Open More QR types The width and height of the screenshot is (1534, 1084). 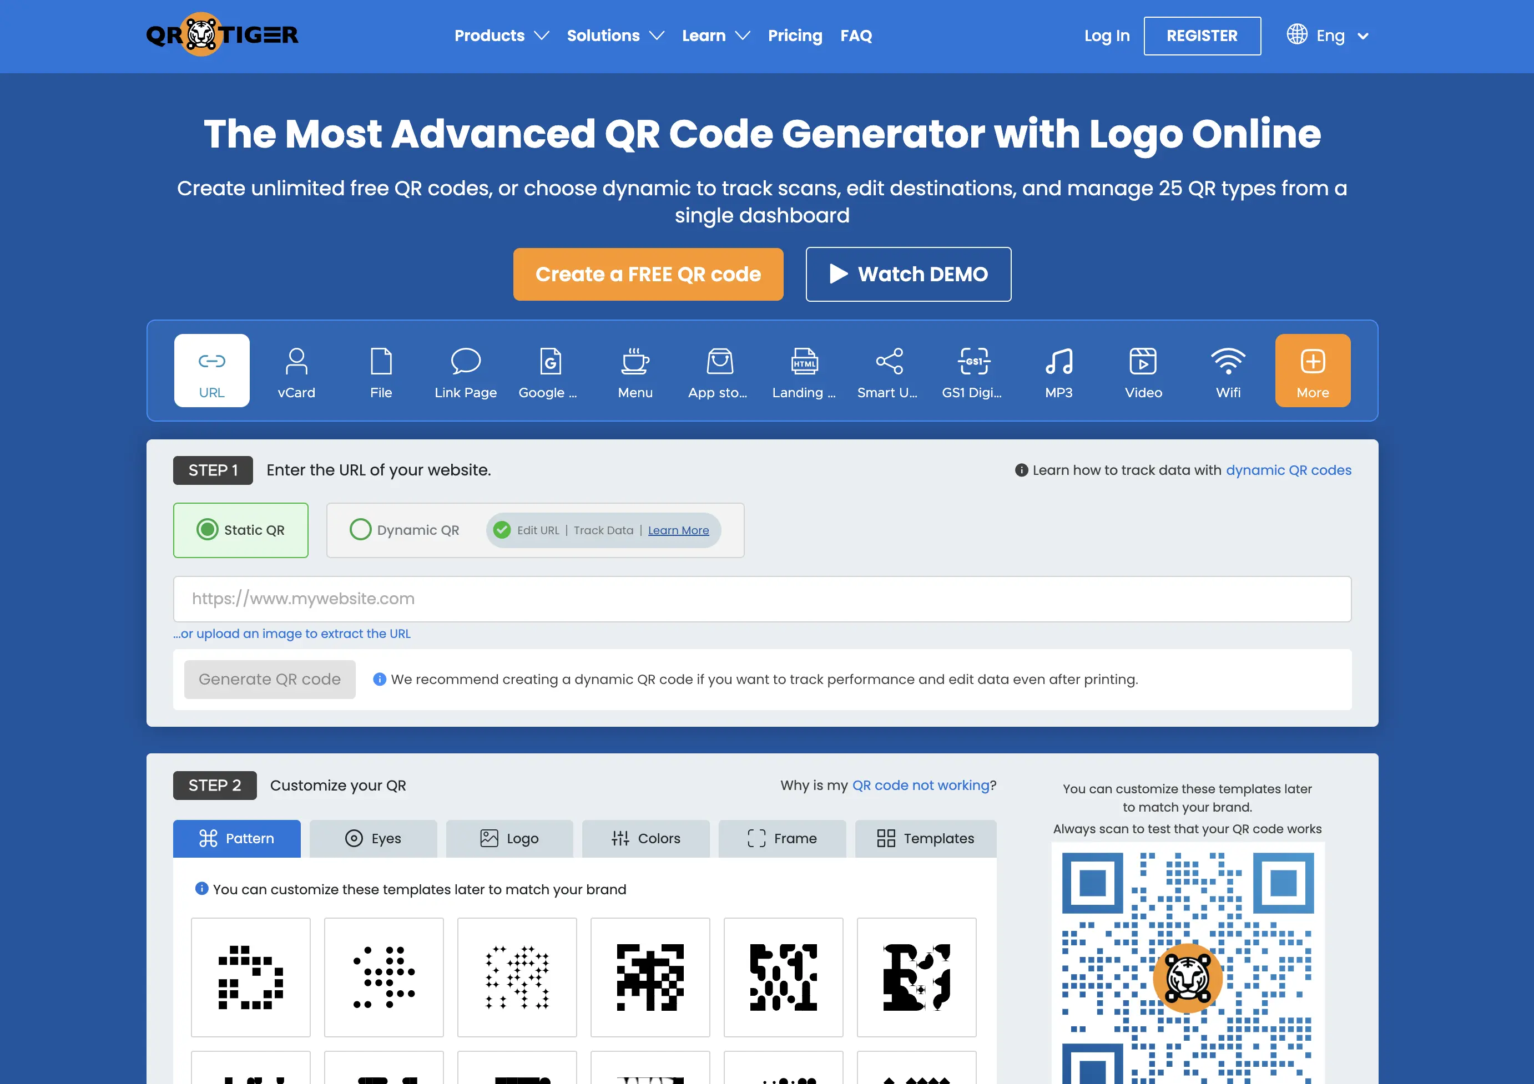pyautogui.click(x=1312, y=371)
